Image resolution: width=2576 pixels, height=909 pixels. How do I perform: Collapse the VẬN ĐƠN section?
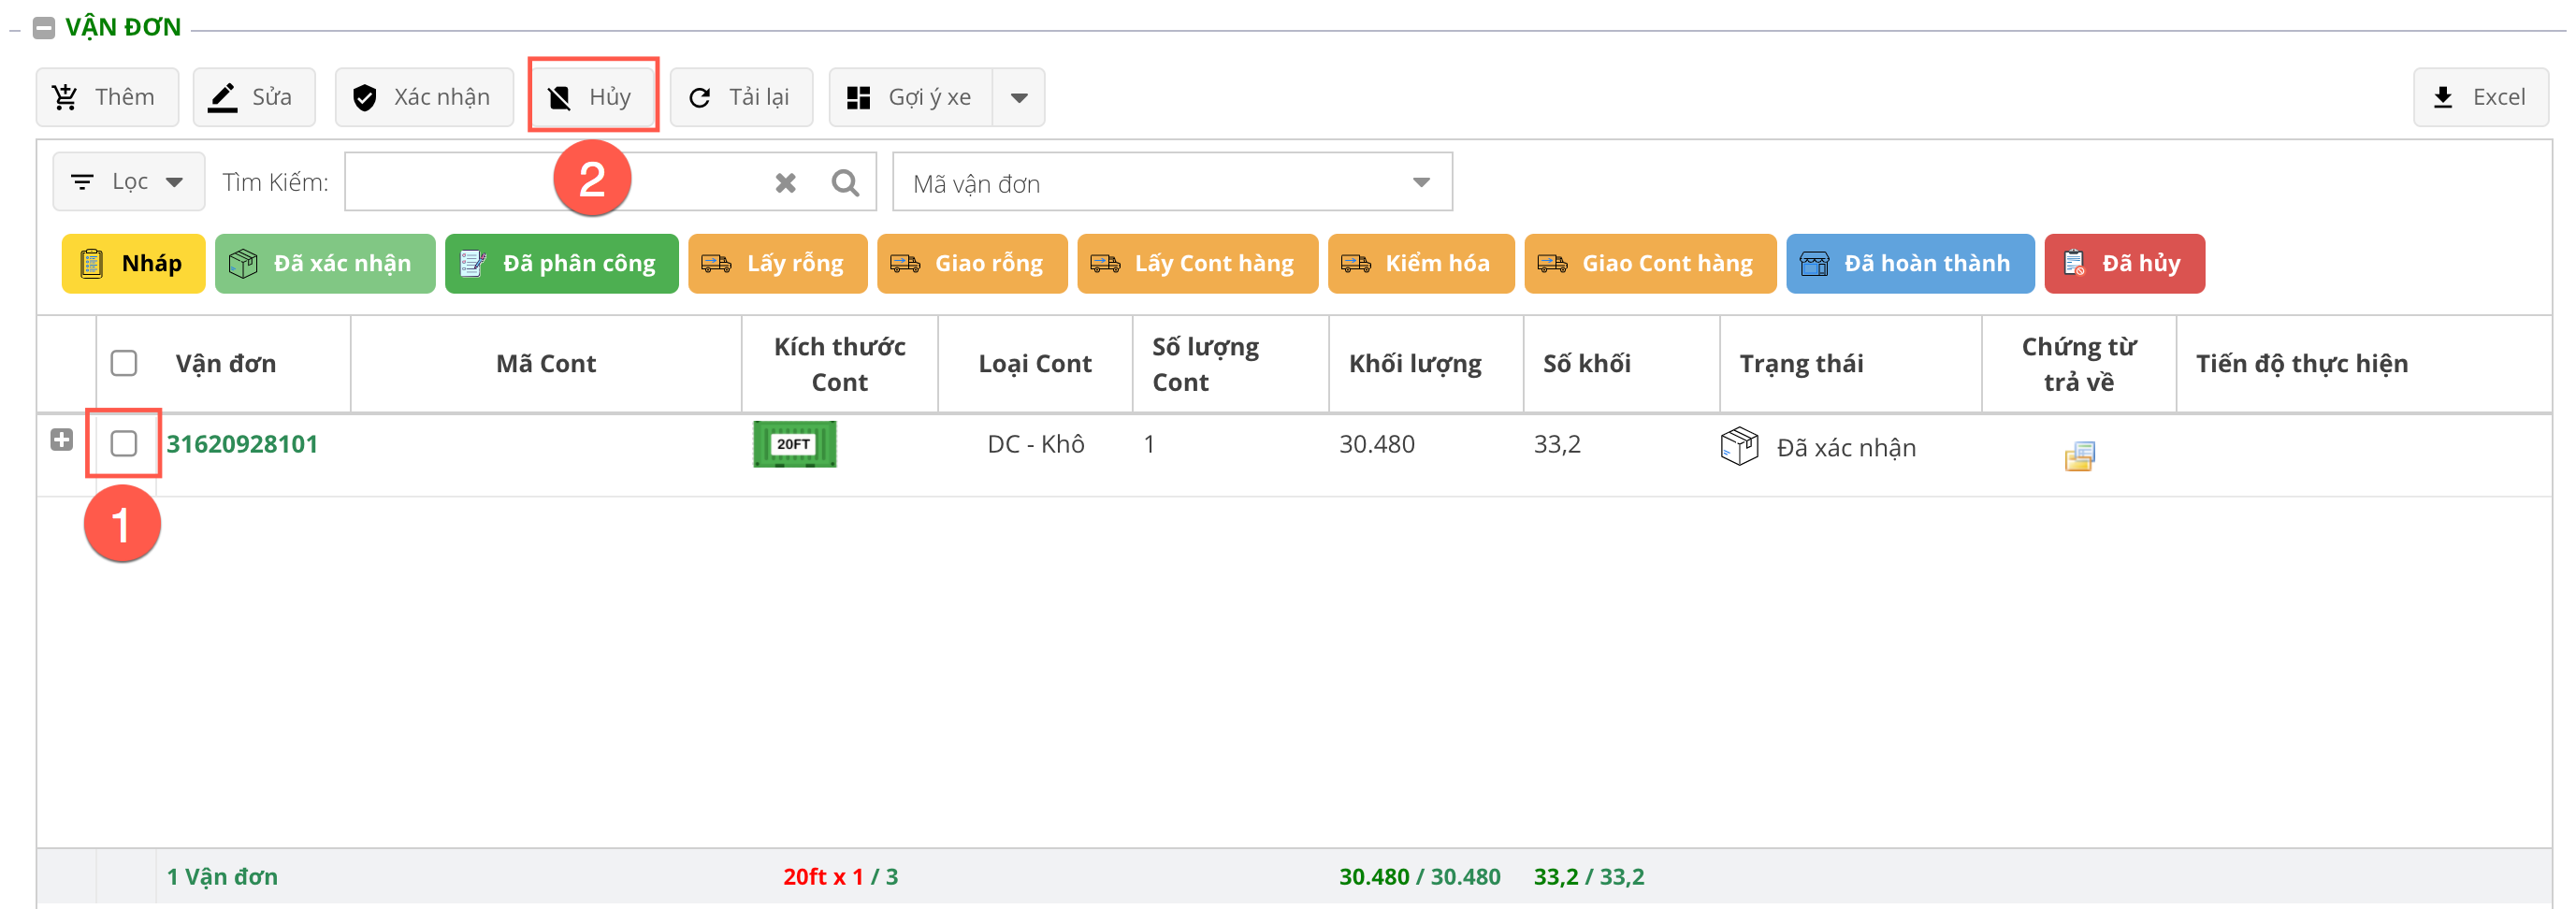(x=44, y=28)
